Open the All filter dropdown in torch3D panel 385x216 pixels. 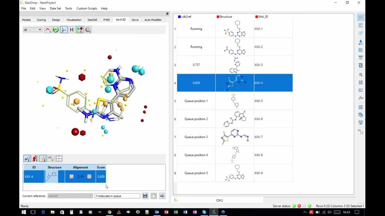32,29
